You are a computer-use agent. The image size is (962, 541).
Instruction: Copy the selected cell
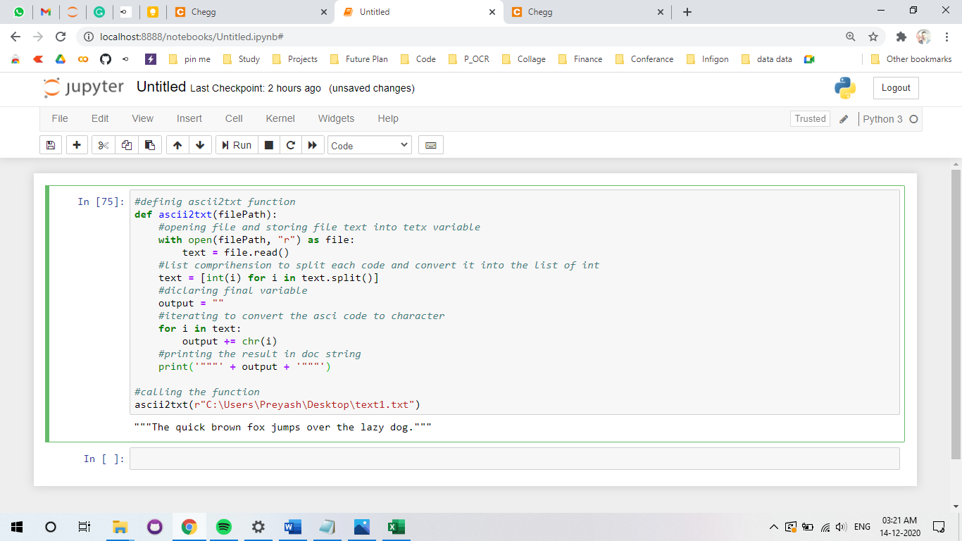[127, 145]
